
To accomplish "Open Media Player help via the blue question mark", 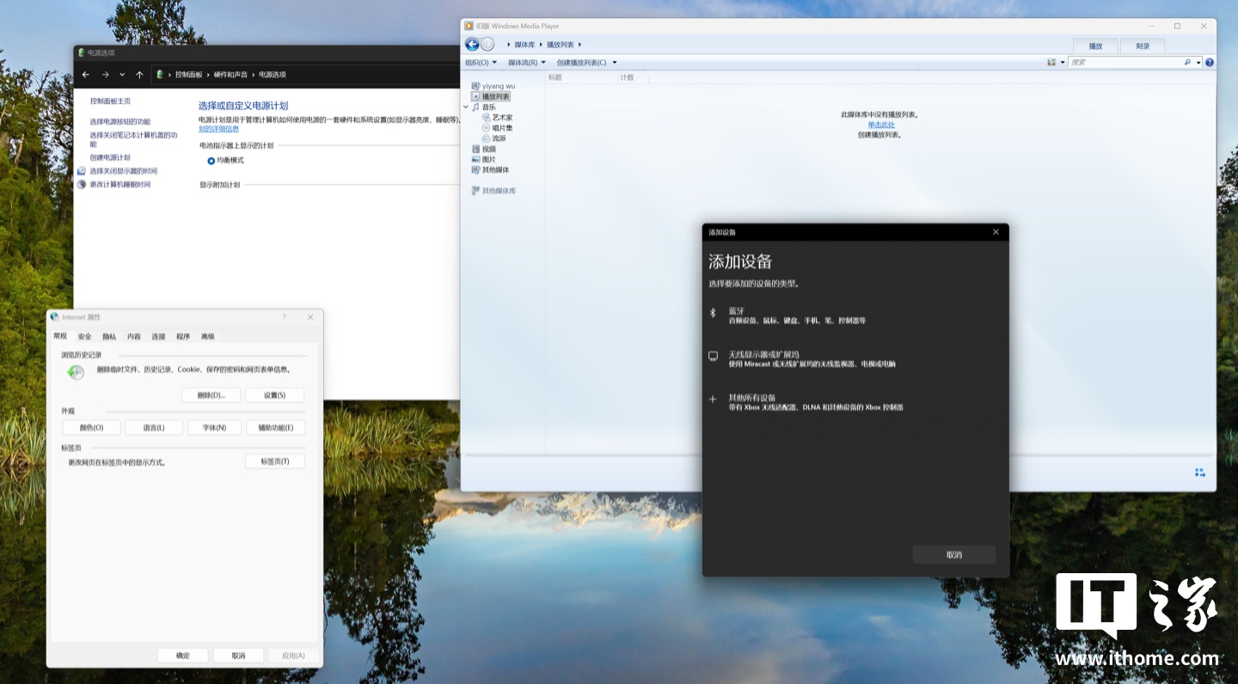I will [1210, 63].
